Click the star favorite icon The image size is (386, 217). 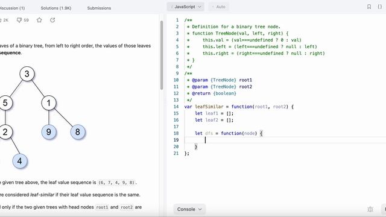point(39,20)
